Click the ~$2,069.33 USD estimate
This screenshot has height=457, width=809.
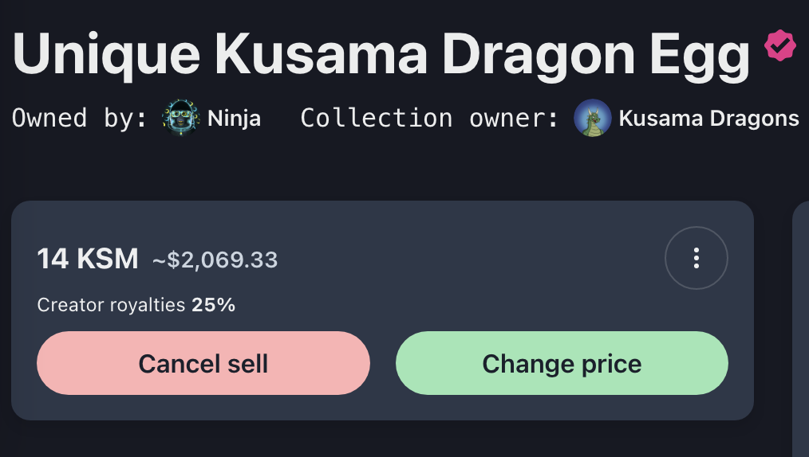[215, 260]
